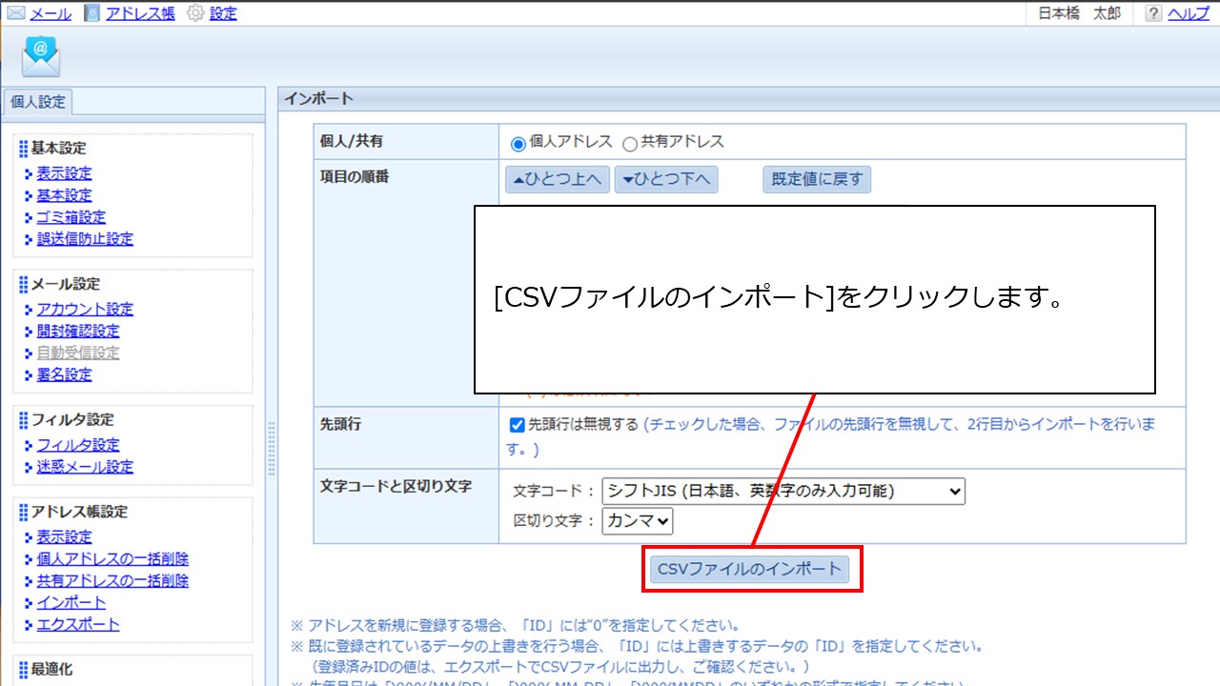This screenshot has height=686, width=1220.
Task: Switch to the 個人設定 tab
Action: pos(38,101)
